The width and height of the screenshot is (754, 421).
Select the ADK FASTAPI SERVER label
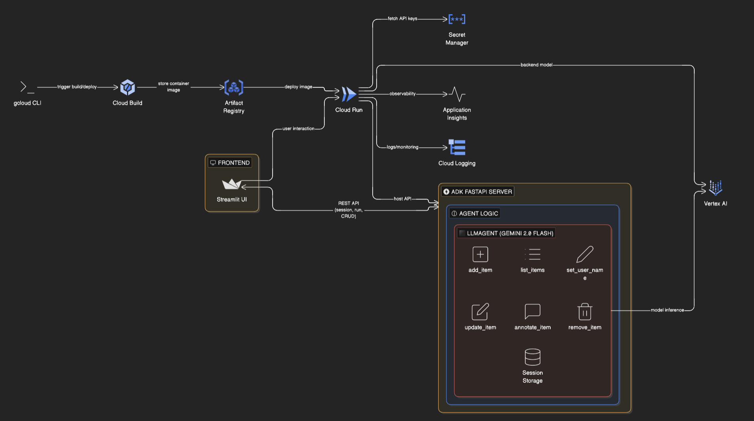pyautogui.click(x=477, y=191)
